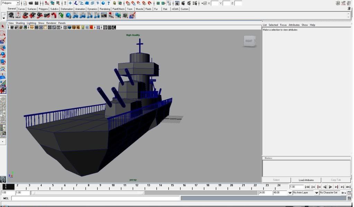Open the viewport Lighting menu
This screenshot has width=354, height=207.
(31, 23)
